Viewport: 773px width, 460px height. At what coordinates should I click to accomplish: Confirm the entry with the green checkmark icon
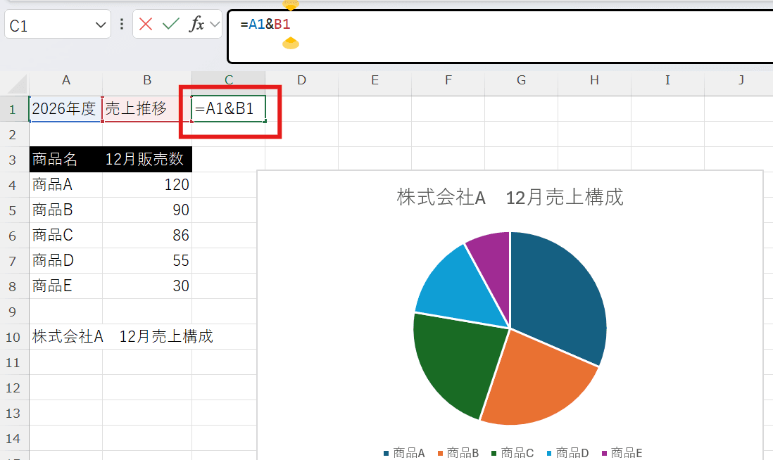pyautogui.click(x=170, y=23)
